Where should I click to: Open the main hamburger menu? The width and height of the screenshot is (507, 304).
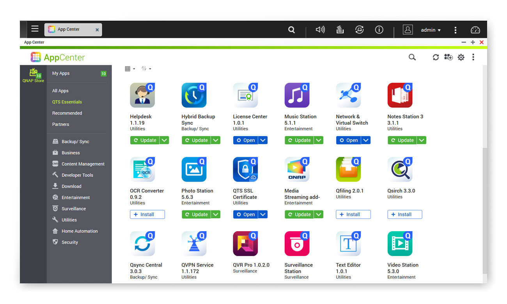point(35,29)
